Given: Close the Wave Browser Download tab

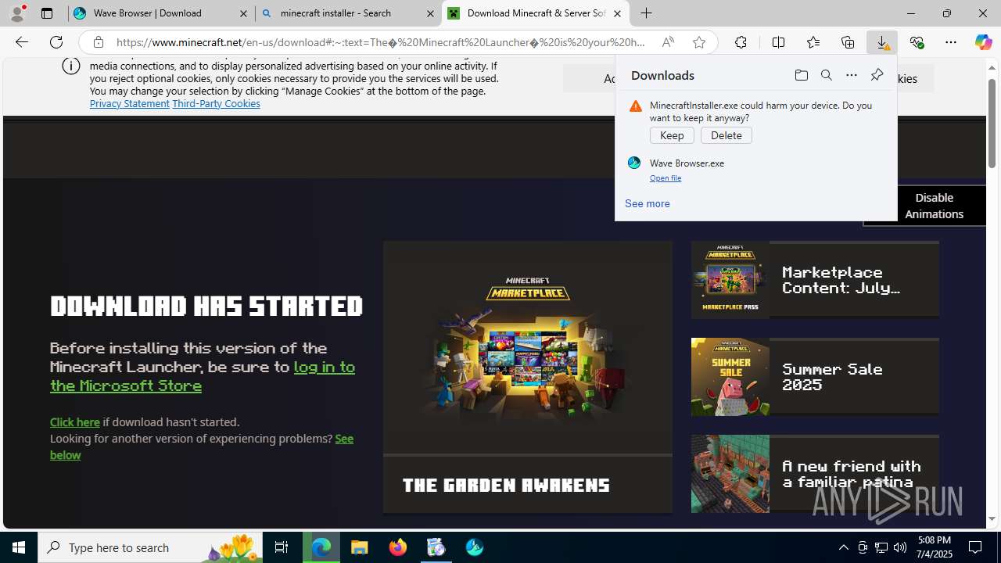Looking at the screenshot, I should tap(243, 13).
